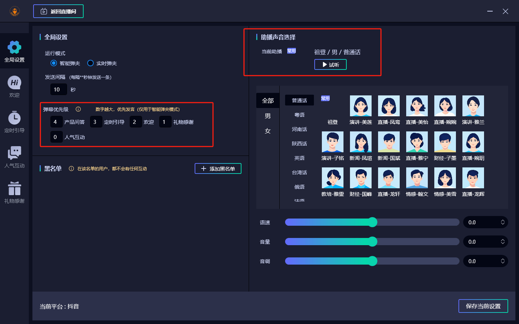Open the 欢迎 Hi sidebar icon

pyautogui.click(x=14, y=83)
